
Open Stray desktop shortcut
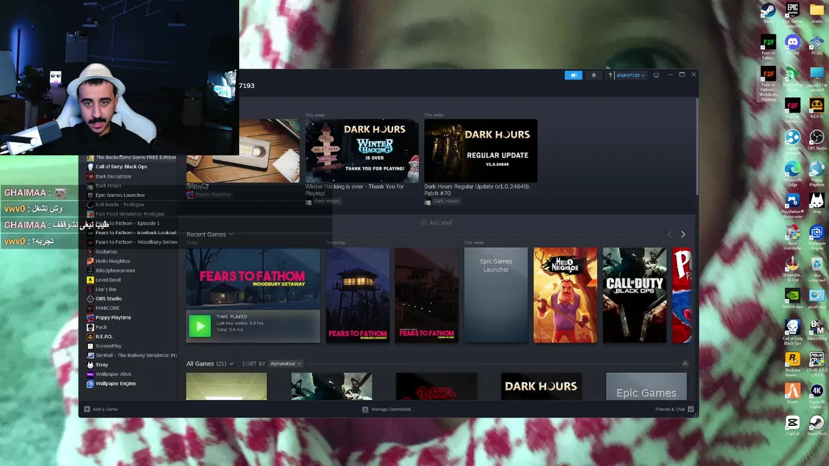pyautogui.click(x=817, y=203)
